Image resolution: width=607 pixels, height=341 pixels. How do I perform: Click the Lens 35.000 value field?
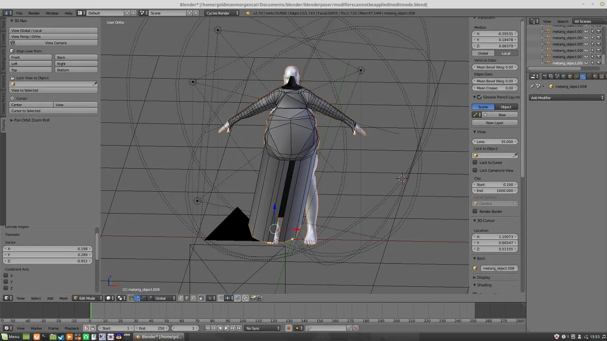click(495, 142)
